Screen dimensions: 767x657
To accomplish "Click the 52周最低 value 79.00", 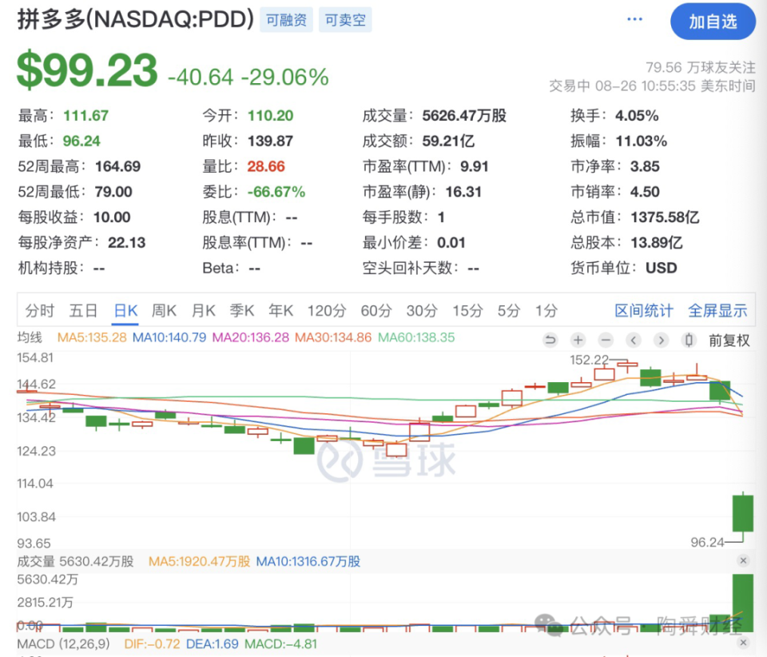I will click(113, 192).
